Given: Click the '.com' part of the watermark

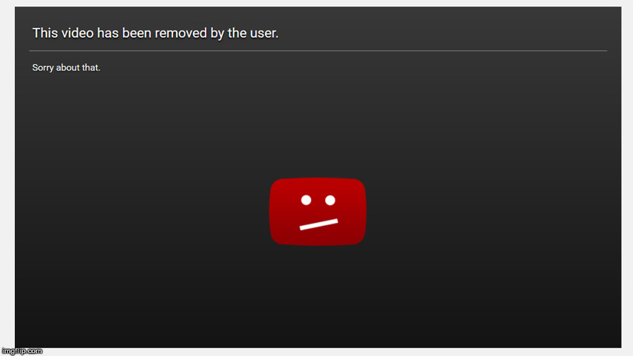Looking at the screenshot, I should pyautogui.click(x=36, y=351).
